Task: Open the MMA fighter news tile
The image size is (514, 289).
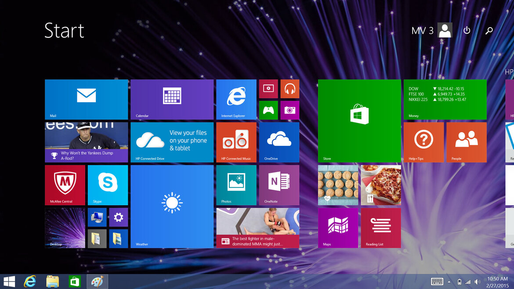Action: coord(257,228)
